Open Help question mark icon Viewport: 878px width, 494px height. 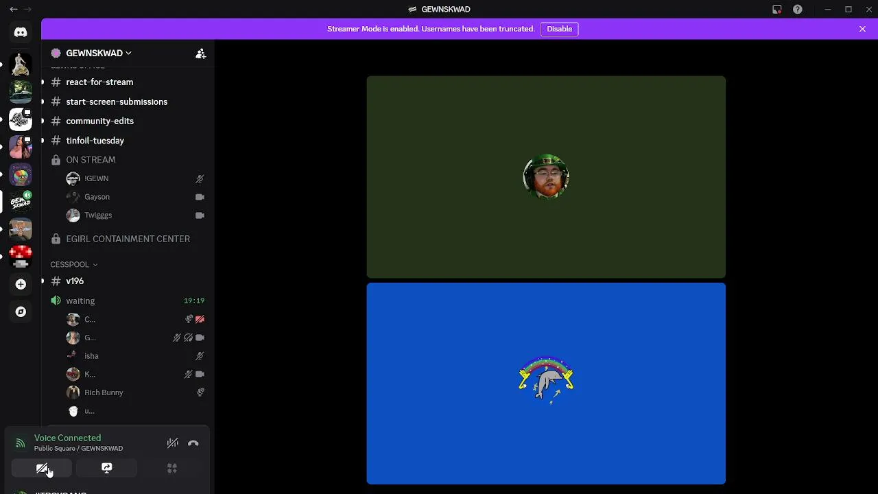[798, 10]
